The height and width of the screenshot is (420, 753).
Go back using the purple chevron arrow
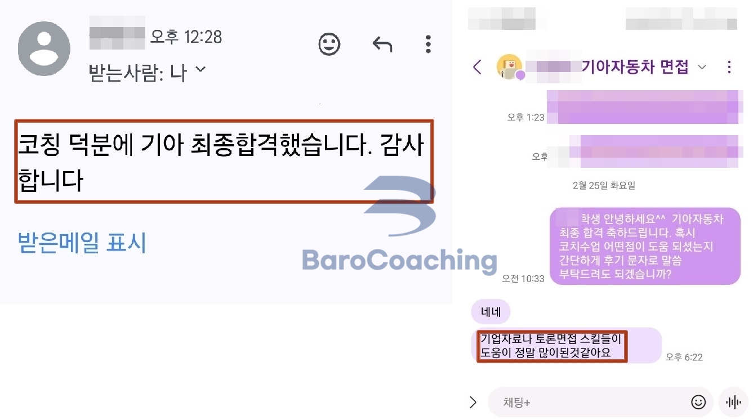477,68
